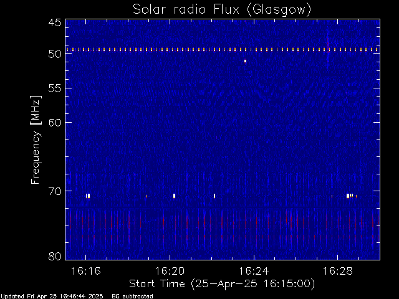The width and height of the screenshot is (399, 299).
Task: Click the 16:28 time label
Action: [338, 271]
